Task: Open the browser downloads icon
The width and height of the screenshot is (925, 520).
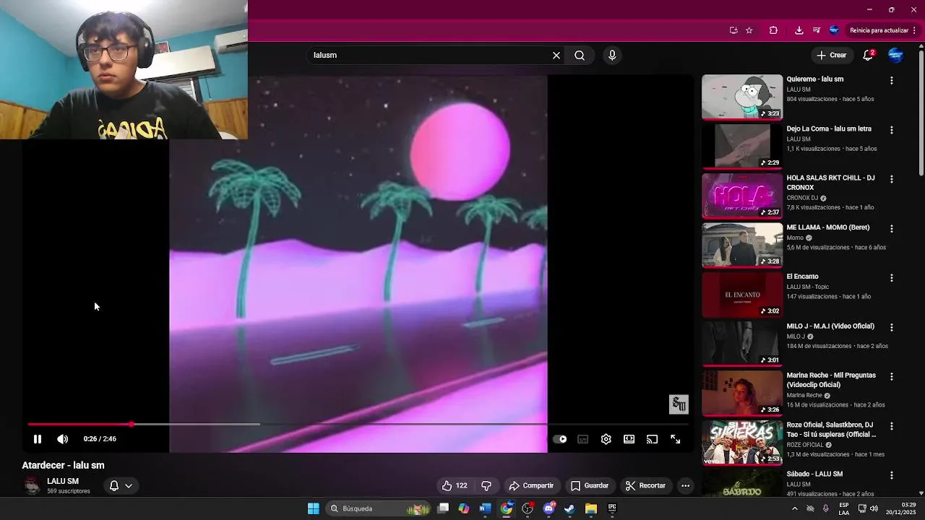Action: tap(799, 30)
